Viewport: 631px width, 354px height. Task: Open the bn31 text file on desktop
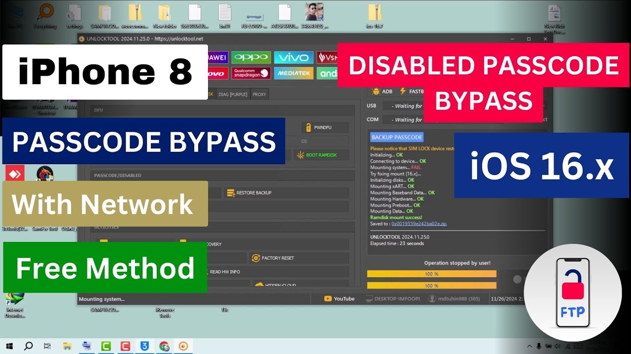[225, 16]
